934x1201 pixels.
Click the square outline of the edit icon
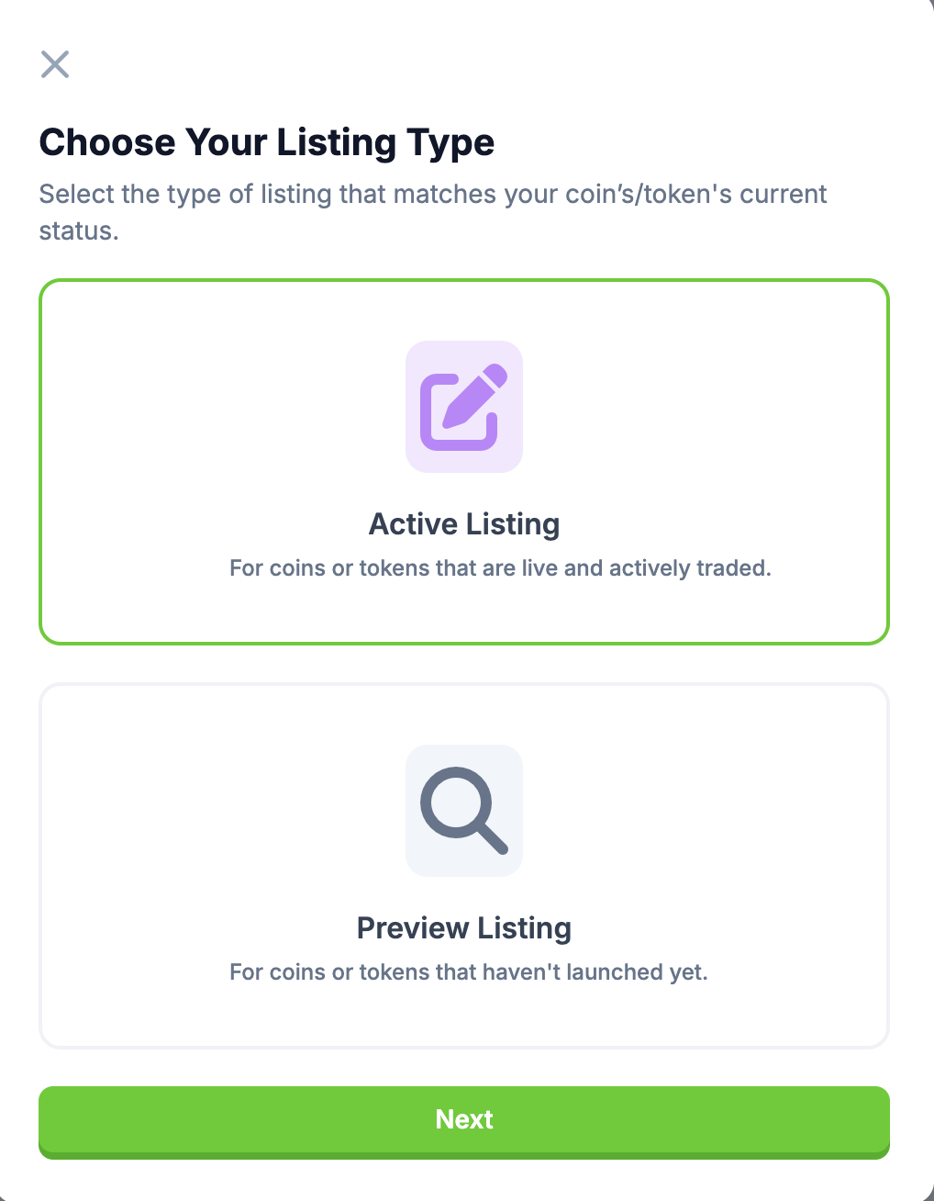point(457,413)
